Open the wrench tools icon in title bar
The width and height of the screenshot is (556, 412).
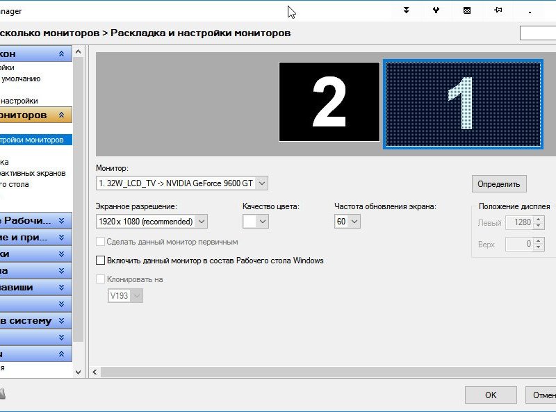pyautogui.click(x=436, y=10)
